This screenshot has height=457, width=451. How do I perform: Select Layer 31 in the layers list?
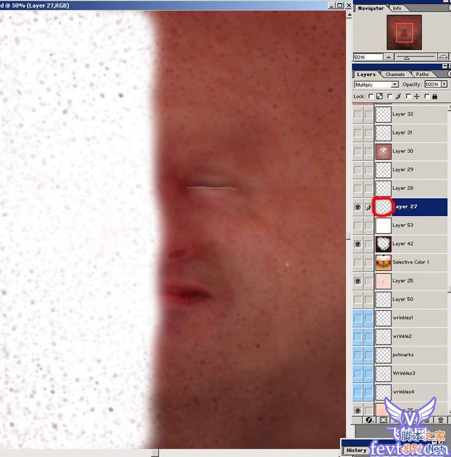tap(411, 133)
